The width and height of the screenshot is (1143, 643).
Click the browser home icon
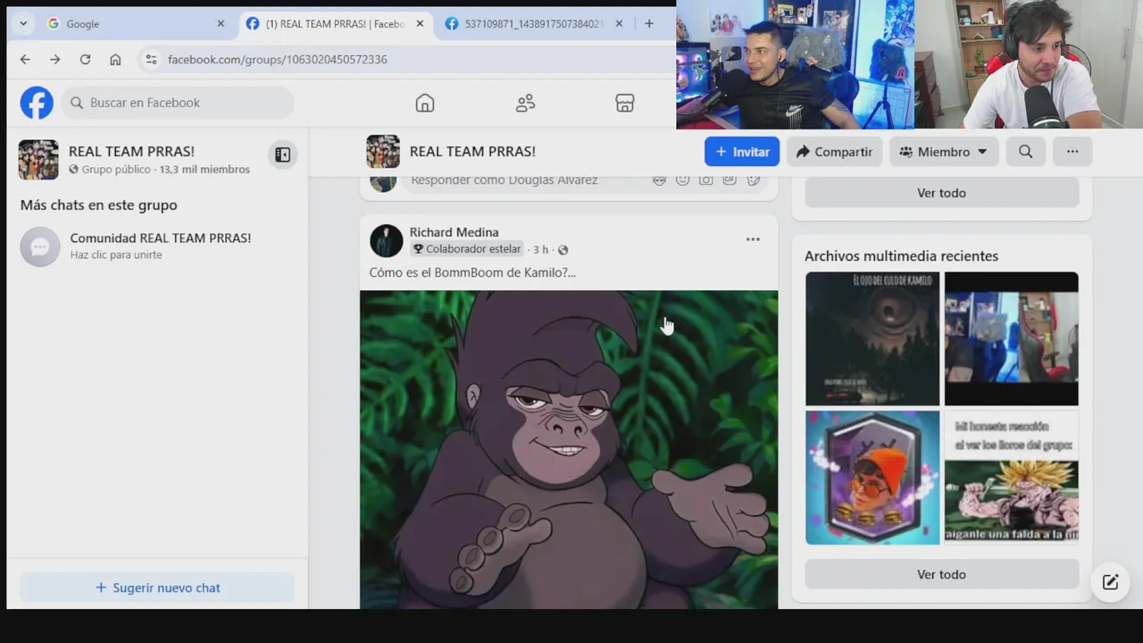115,59
